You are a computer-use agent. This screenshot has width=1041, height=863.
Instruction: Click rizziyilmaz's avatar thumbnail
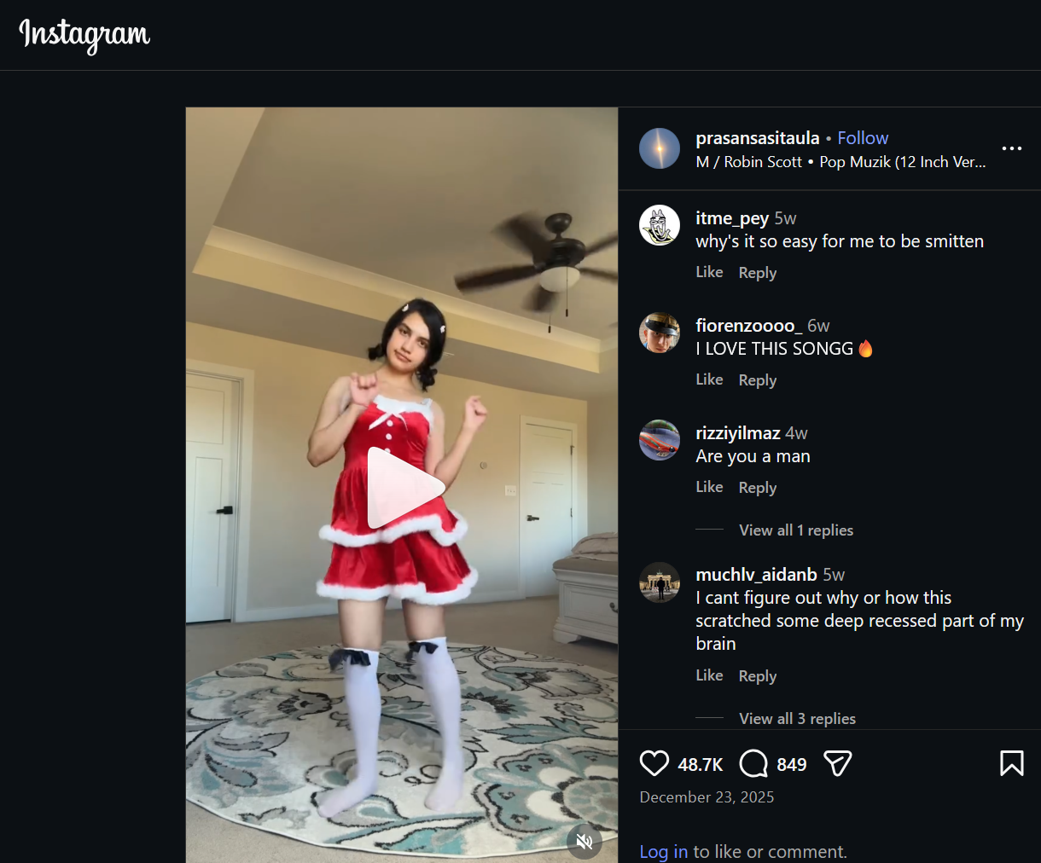coord(660,441)
